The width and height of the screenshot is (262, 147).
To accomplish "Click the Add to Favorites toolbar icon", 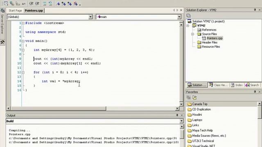I will [x=189, y=98].
